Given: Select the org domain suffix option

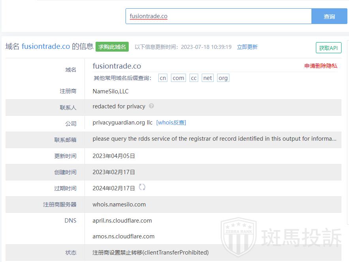Looking at the screenshot, I should pos(223,78).
